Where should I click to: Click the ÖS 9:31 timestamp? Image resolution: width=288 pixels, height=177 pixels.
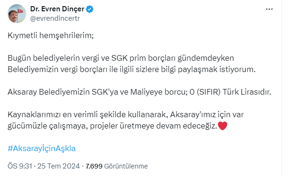point(20,166)
